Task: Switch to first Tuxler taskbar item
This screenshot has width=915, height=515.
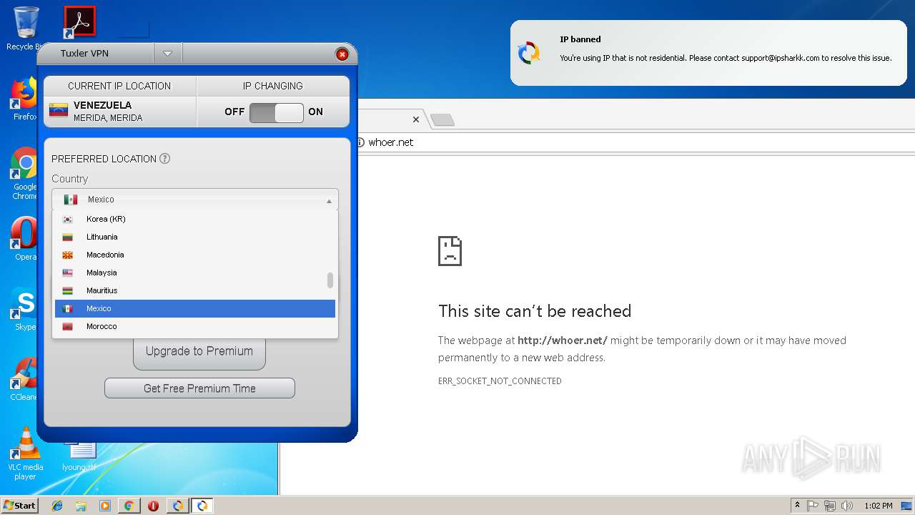Action: click(177, 506)
